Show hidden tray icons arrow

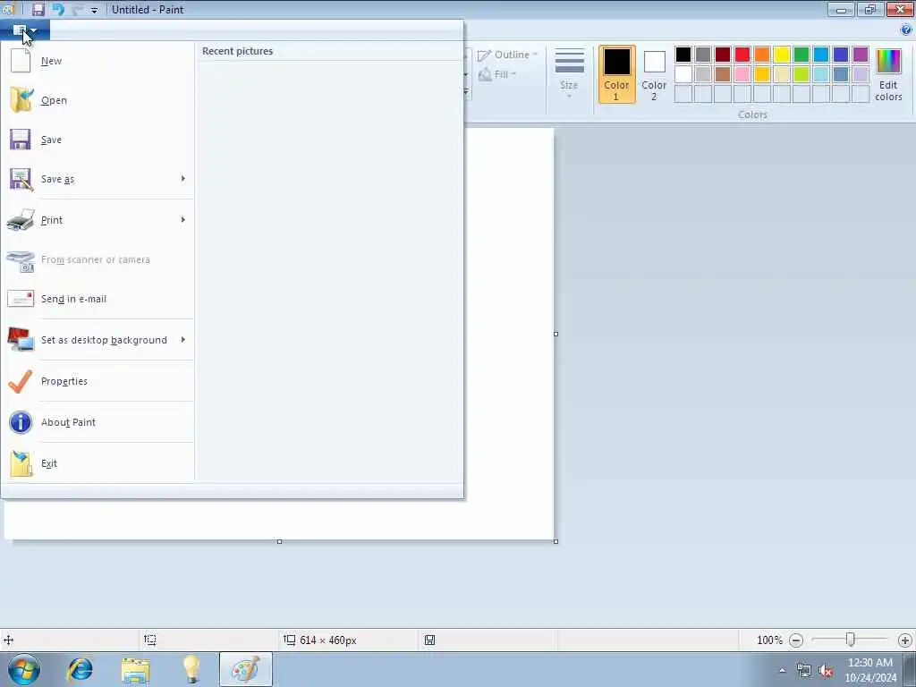click(x=782, y=670)
